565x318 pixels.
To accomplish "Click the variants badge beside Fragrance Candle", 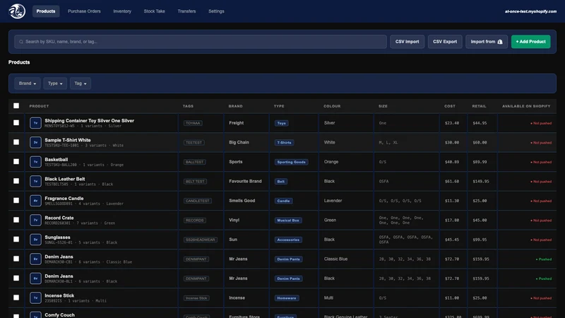I will pyautogui.click(x=35, y=201).
